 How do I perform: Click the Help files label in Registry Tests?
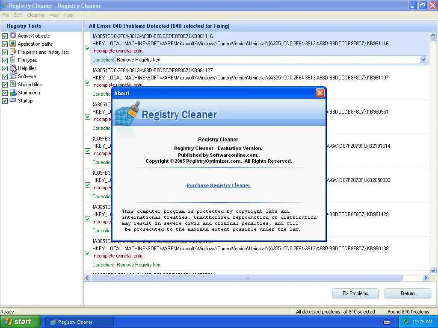click(27, 68)
